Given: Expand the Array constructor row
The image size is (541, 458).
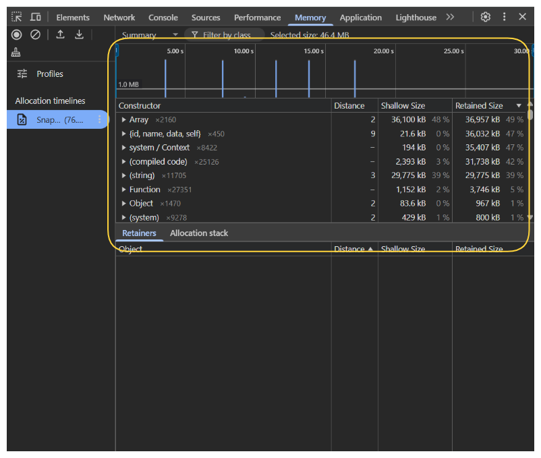Looking at the screenshot, I should pyautogui.click(x=123, y=119).
